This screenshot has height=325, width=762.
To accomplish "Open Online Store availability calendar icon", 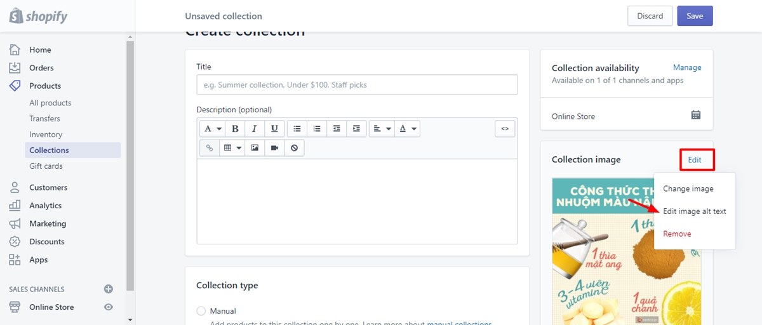I will (x=696, y=115).
